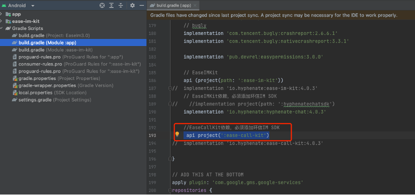The width and height of the screenshot is (415, 195).
Task: Open gradle.properties file
Action: click(x=56, y=78)
